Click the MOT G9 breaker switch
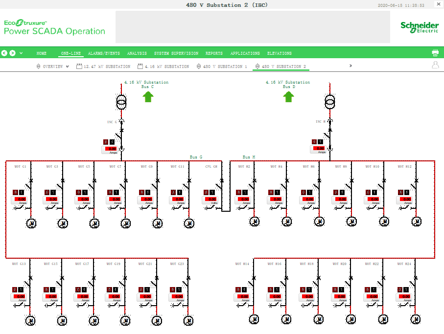444x334 pixels. (156, 185)
